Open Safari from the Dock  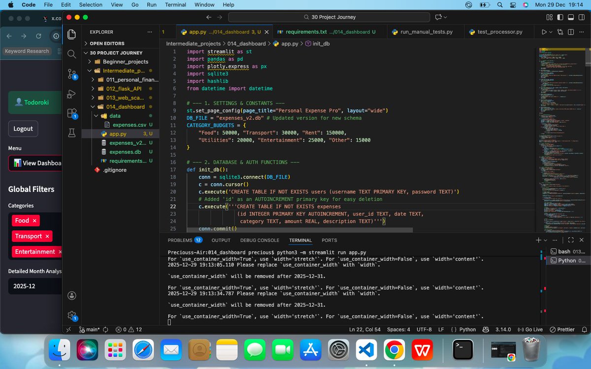click(x=143, y=350)
